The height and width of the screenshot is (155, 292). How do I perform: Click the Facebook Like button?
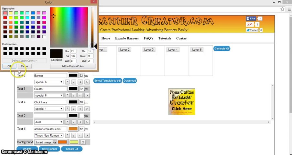(251, 18)
